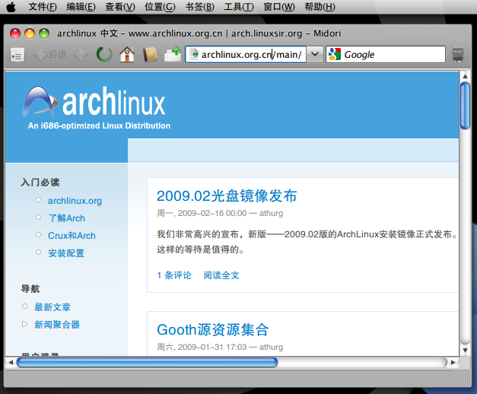Image resolution: width=477 pixels, height=394 pixels.
Task: Click the page favicon in address bar
Action: [x=195, y=55]
